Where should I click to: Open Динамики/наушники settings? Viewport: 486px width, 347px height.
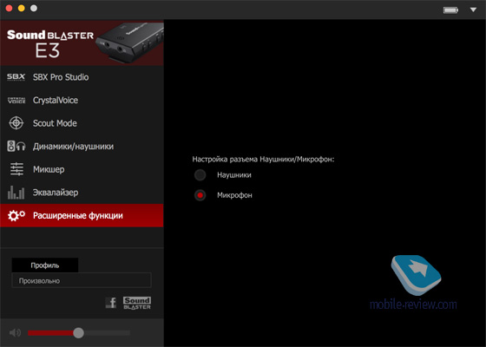click(82, 146)
